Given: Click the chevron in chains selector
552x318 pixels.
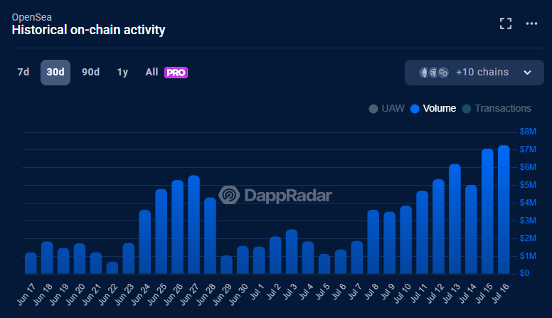Looking at the screenshot, I should tap(527, 73).
